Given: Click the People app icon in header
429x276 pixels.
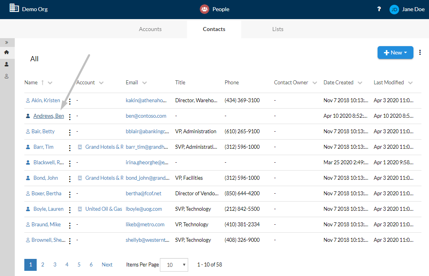Looking at the screenshot, I should (x=205, y=9).
